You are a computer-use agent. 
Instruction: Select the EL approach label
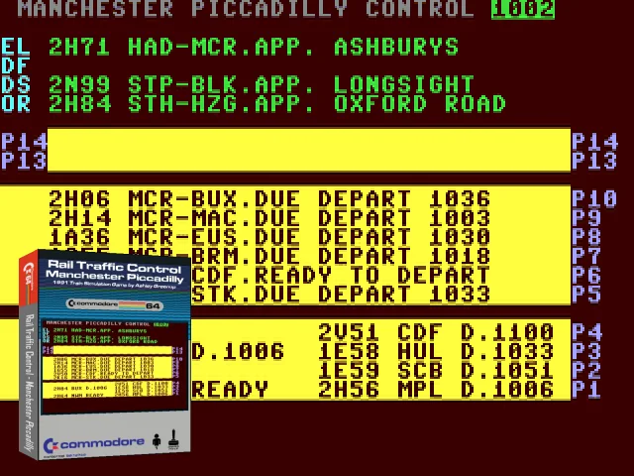pyautogui.click(x=16, y=47)
